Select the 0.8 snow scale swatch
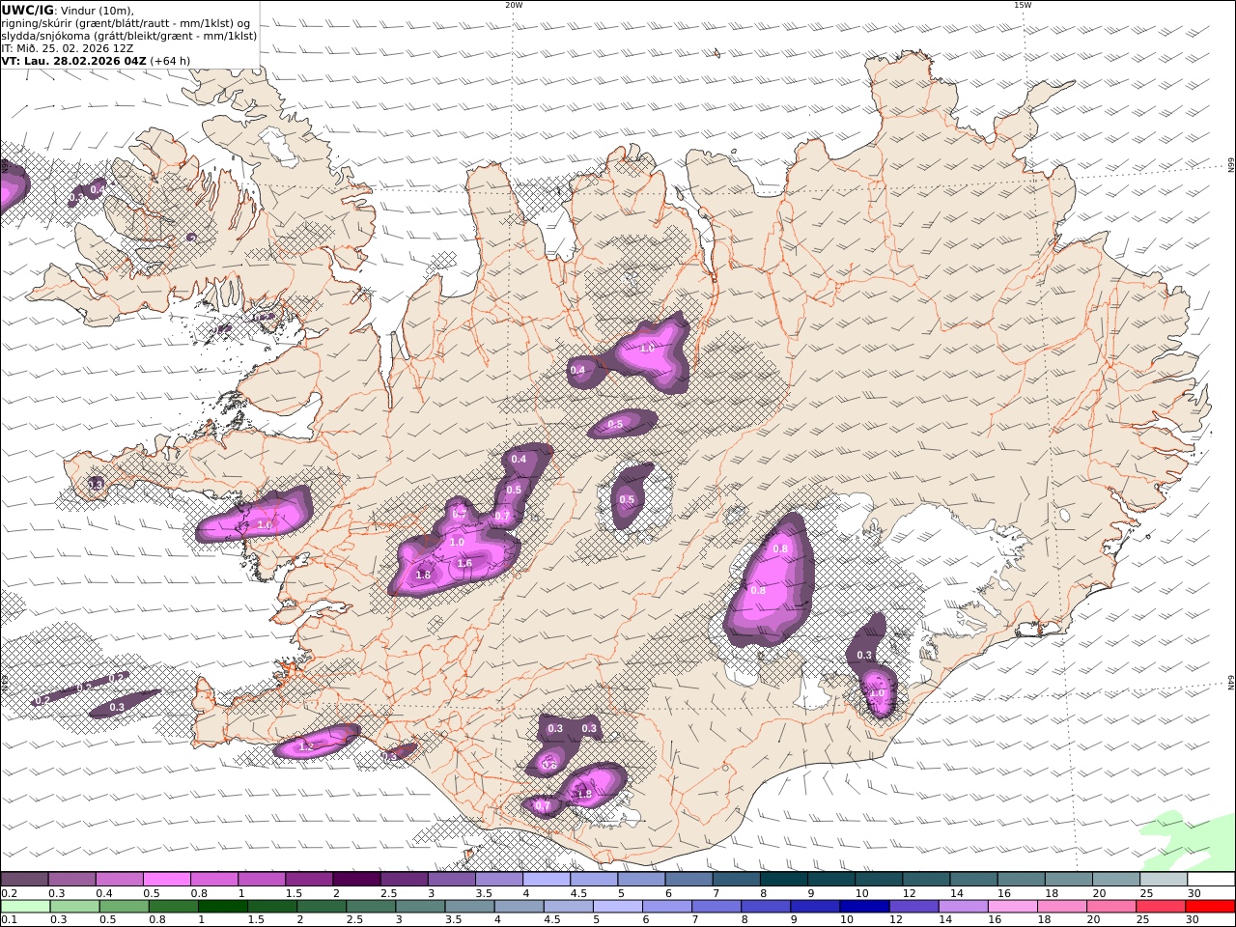This screenshot has width=1236, height=927. 214,880
